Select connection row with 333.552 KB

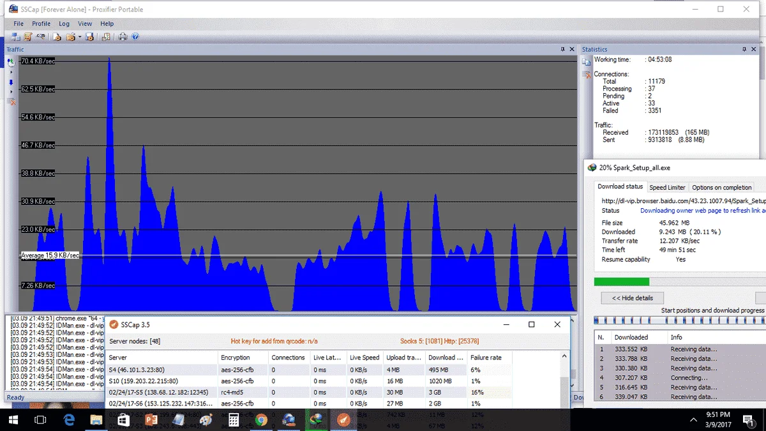tap(680, 349)
